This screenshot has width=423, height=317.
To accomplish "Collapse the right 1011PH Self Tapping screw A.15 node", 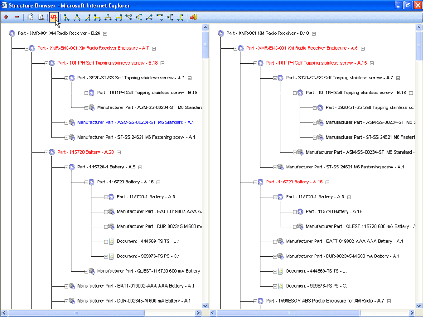I will 255,63.
